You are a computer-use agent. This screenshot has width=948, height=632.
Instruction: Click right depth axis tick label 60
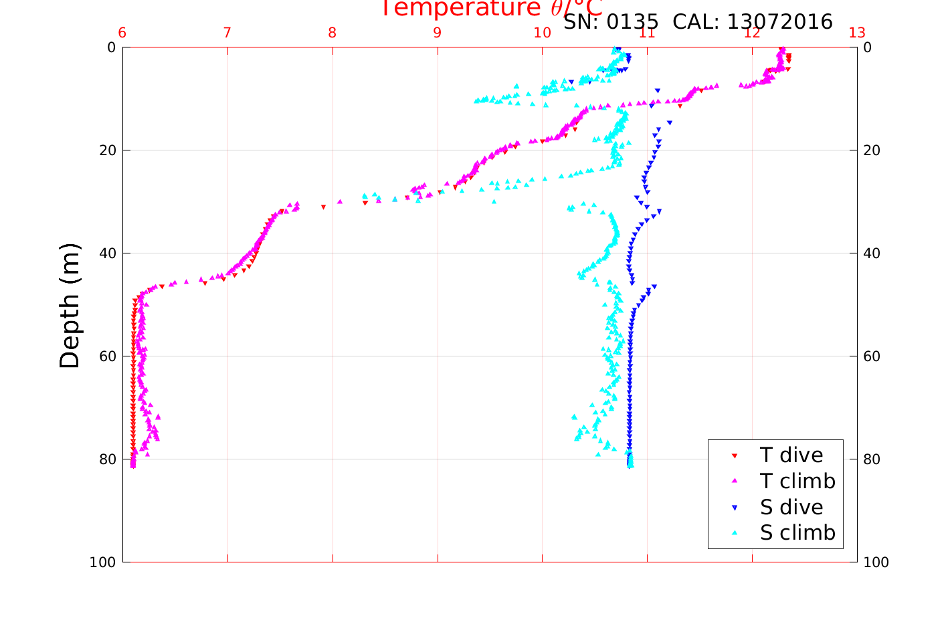872,356
